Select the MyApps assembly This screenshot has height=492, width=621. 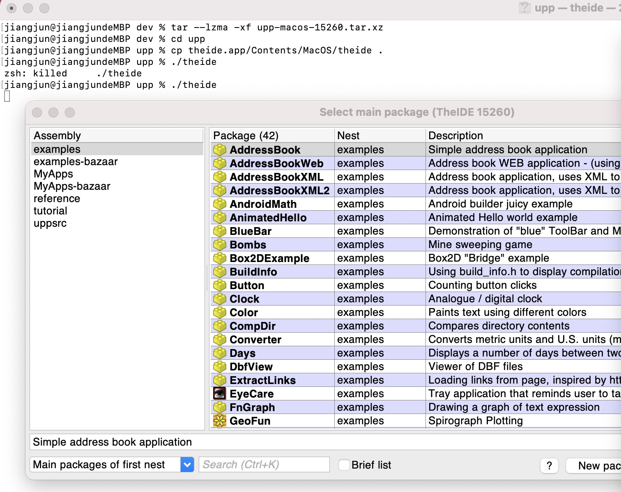point(53,174)
